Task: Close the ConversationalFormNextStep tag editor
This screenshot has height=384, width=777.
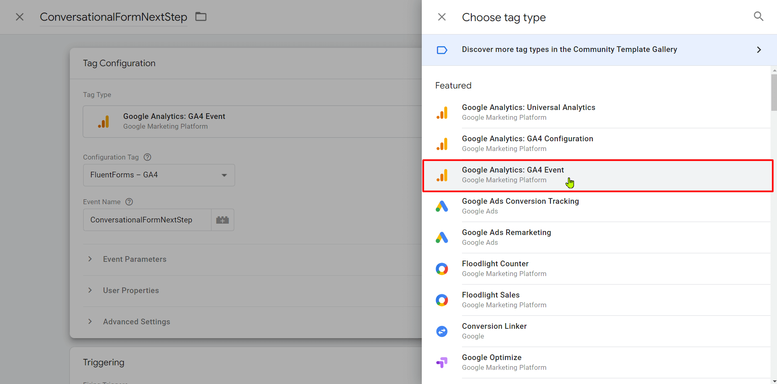Action: click(19, 17)
